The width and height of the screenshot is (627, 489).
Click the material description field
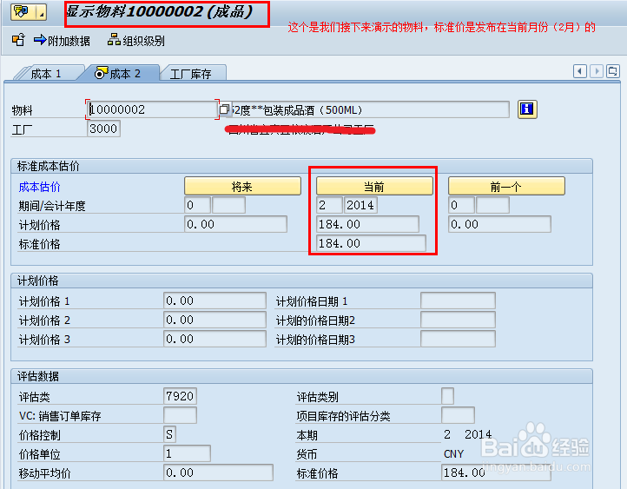point(370,109)
